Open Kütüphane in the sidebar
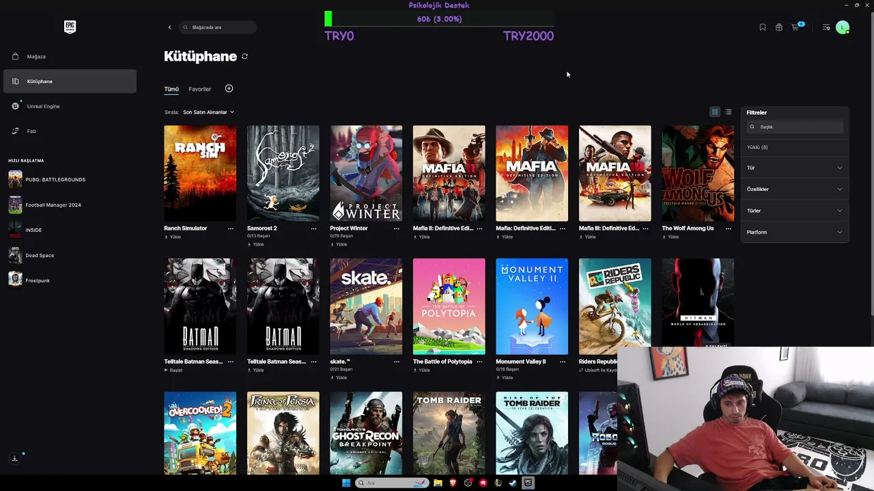 point(70,81)
